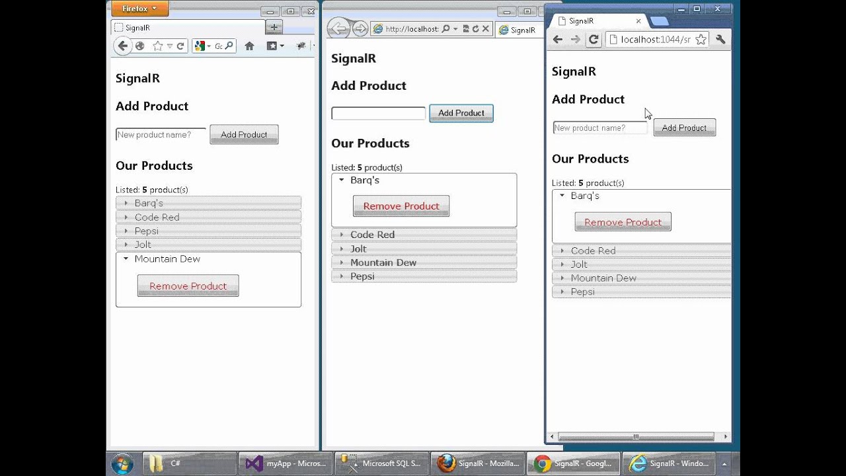Select the SignalR tab in Chrome
Image resolution: width=846 pixels, height=476 pixels.
click(x=598, y=21)
